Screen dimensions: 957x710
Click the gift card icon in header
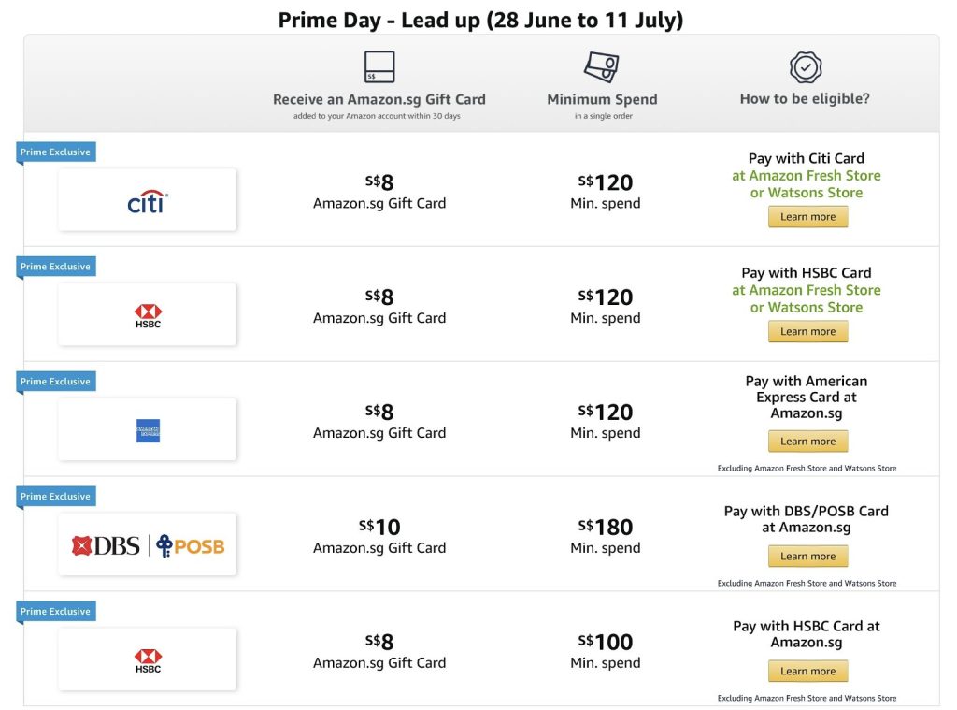pyautogui.click(x=379, y=67)
